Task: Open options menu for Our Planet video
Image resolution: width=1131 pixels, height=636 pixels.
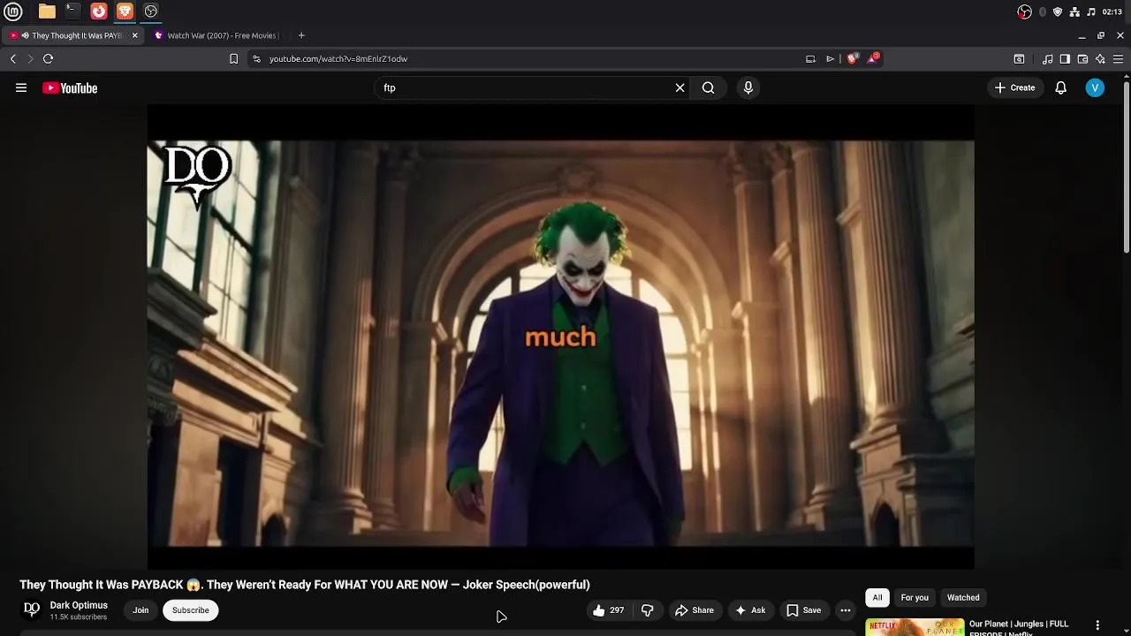Action: [1097, 625]
